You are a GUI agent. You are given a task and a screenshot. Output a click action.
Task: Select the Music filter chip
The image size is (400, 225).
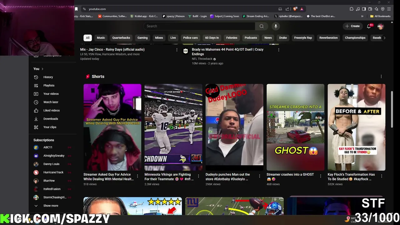point(101,38)
